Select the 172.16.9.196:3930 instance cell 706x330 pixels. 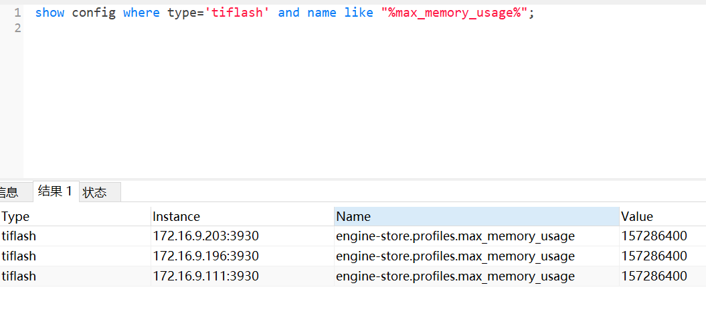205,256
